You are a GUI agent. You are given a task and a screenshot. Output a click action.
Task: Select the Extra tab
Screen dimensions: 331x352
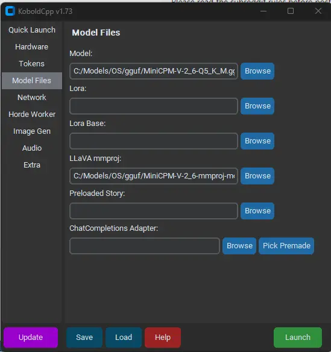(32, 165)
